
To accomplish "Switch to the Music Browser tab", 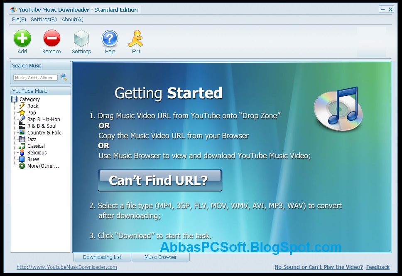I will [160, 257].
